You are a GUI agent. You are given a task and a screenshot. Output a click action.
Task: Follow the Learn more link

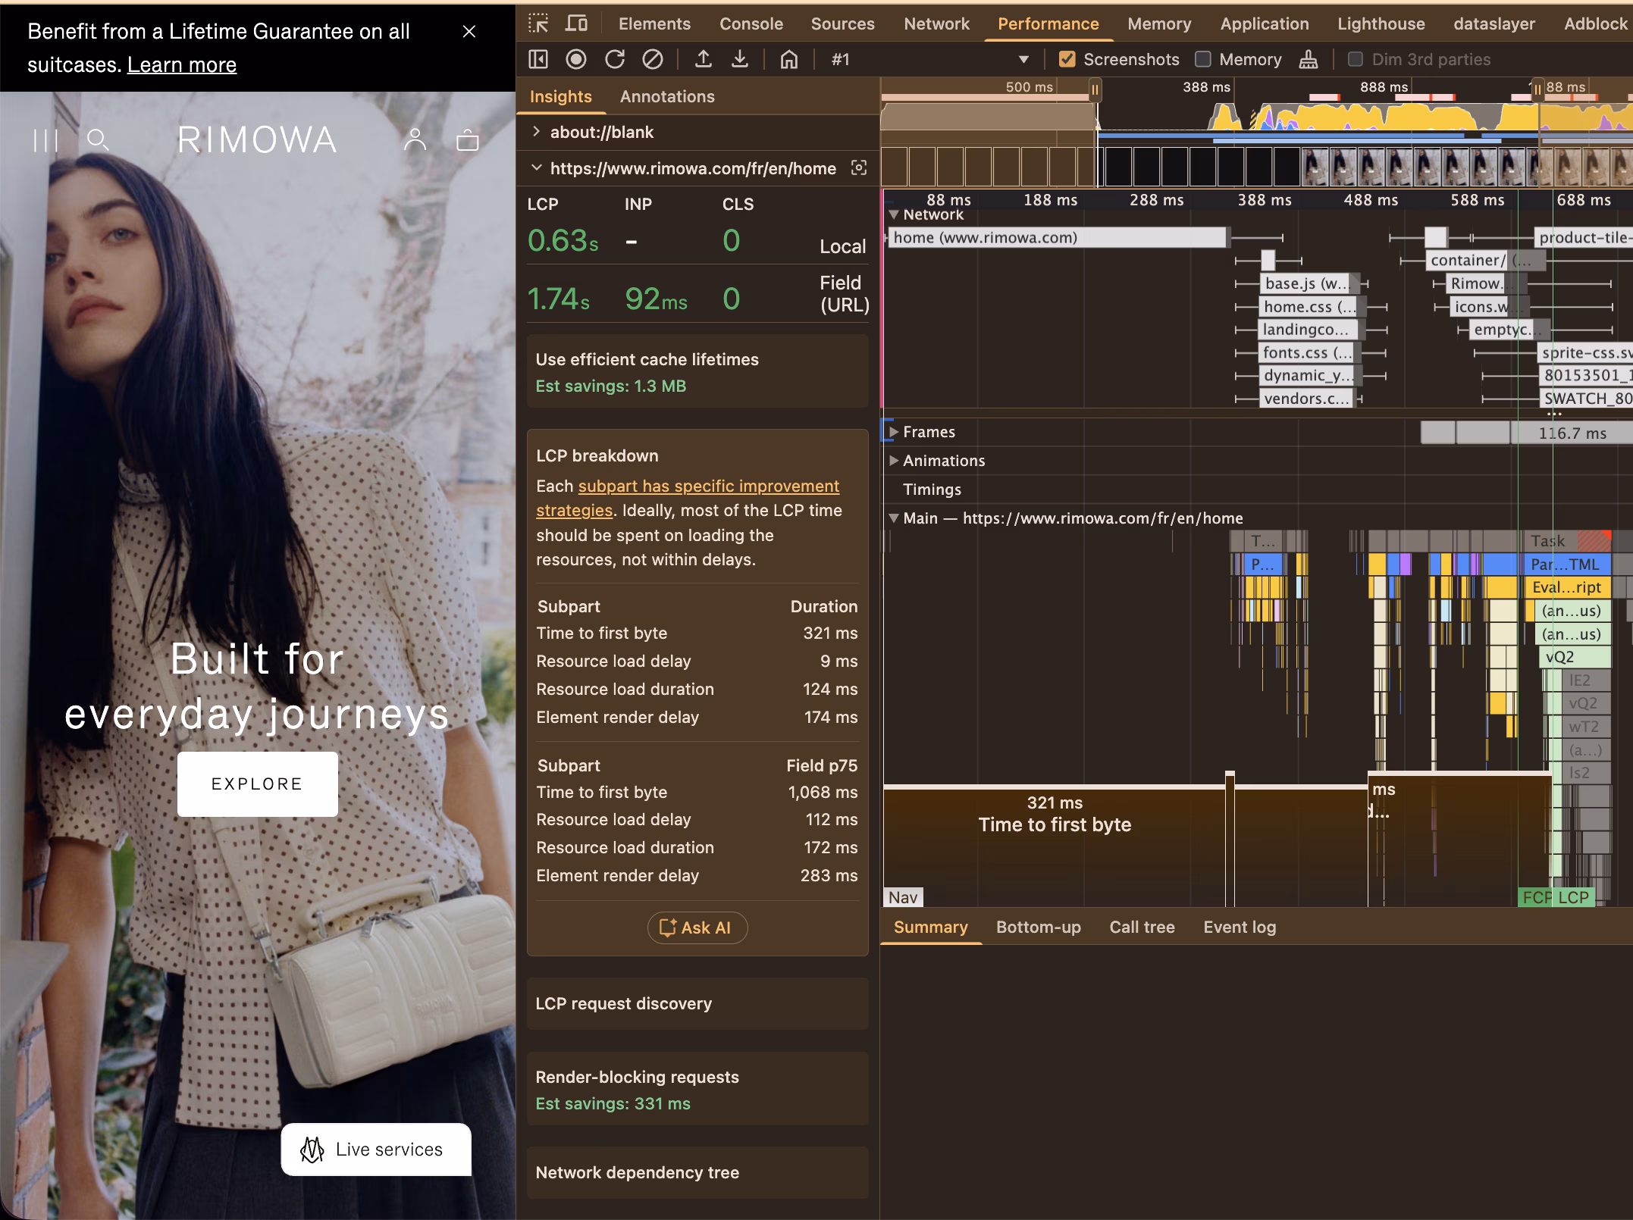182,64
